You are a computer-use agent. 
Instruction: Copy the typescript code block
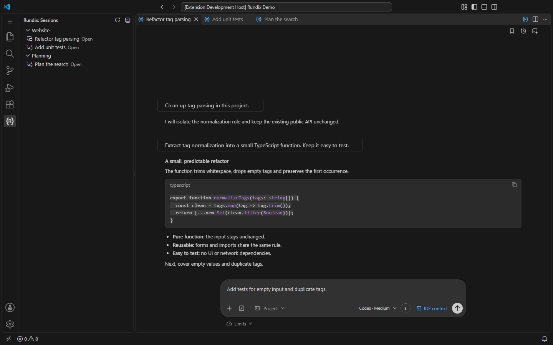coord(514,185)
